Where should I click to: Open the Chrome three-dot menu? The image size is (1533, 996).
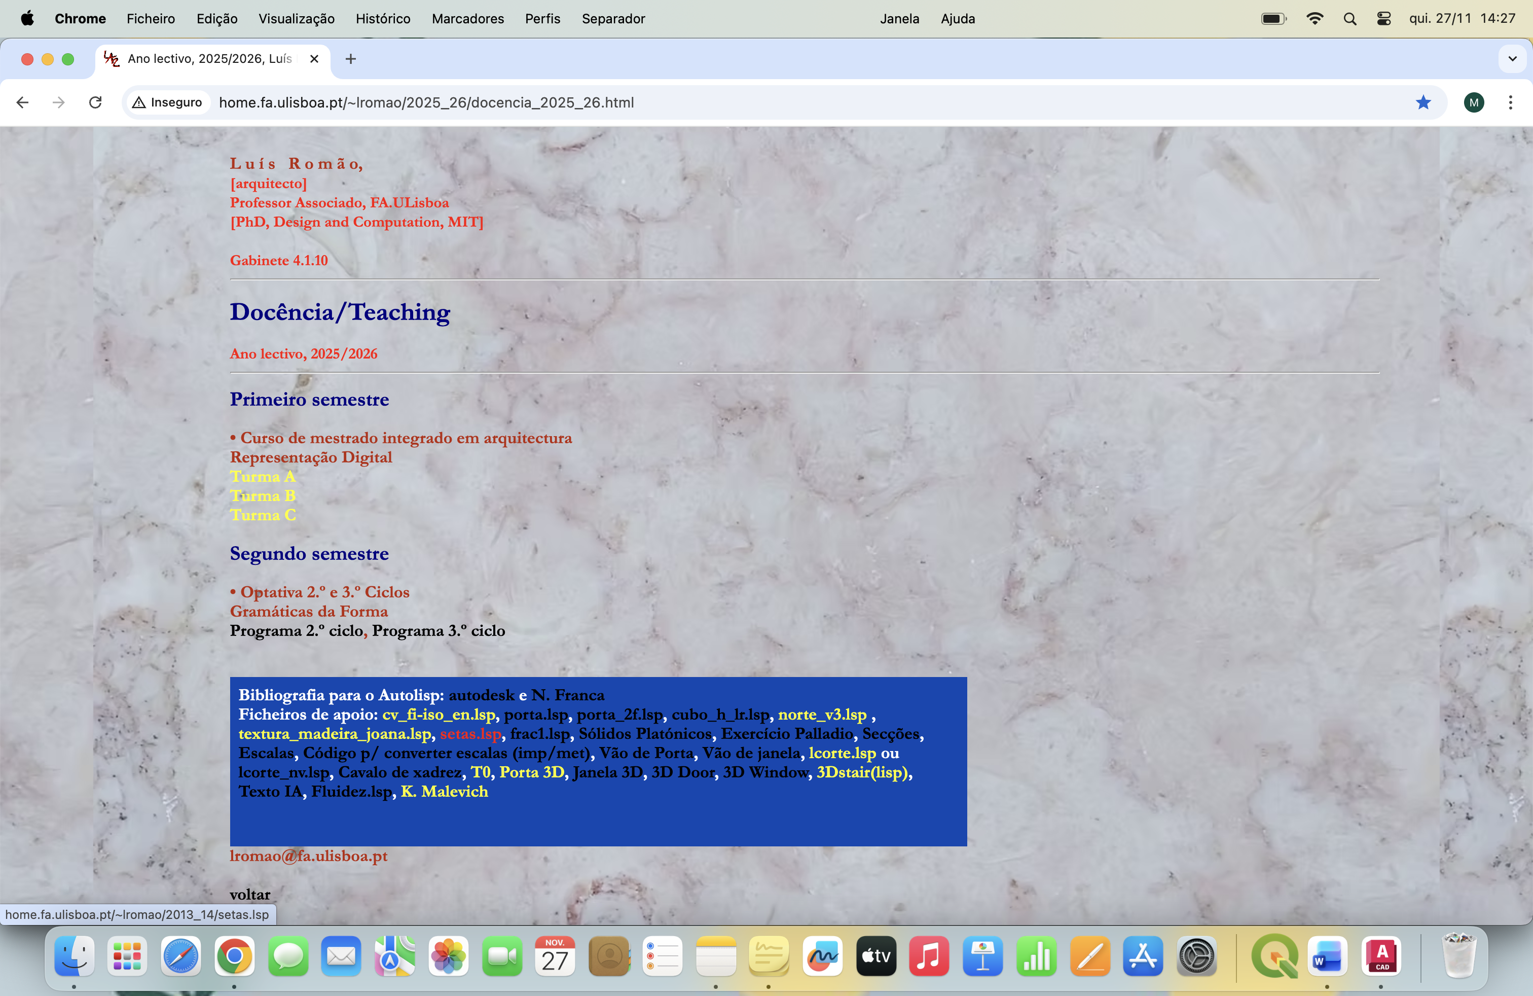(1510, 102)
